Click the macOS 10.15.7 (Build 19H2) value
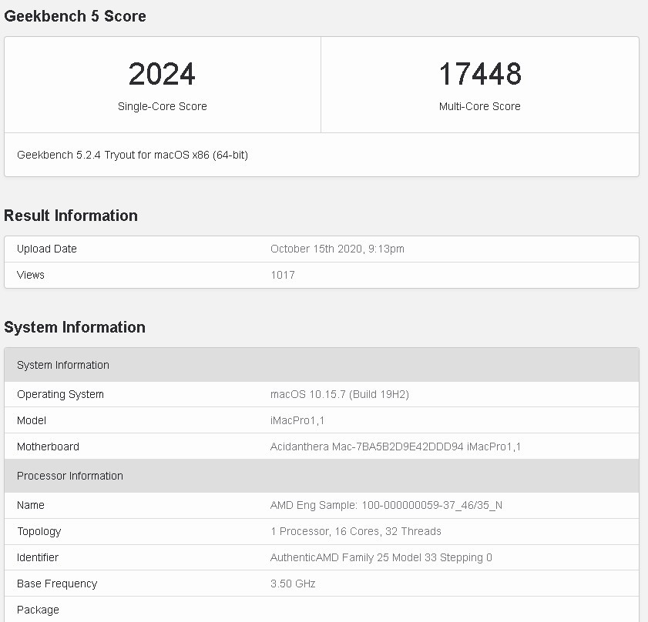648x622 pixels. 339,394
